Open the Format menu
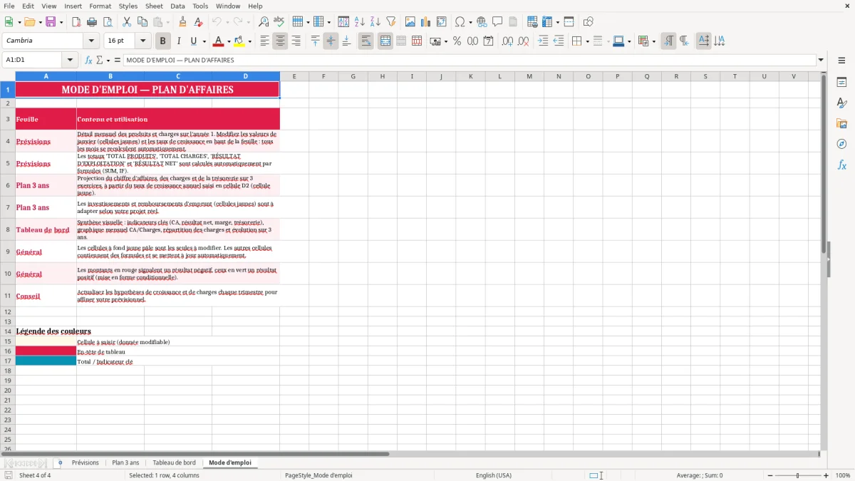This screenshot has width=855, height=481. pos(100,6)
